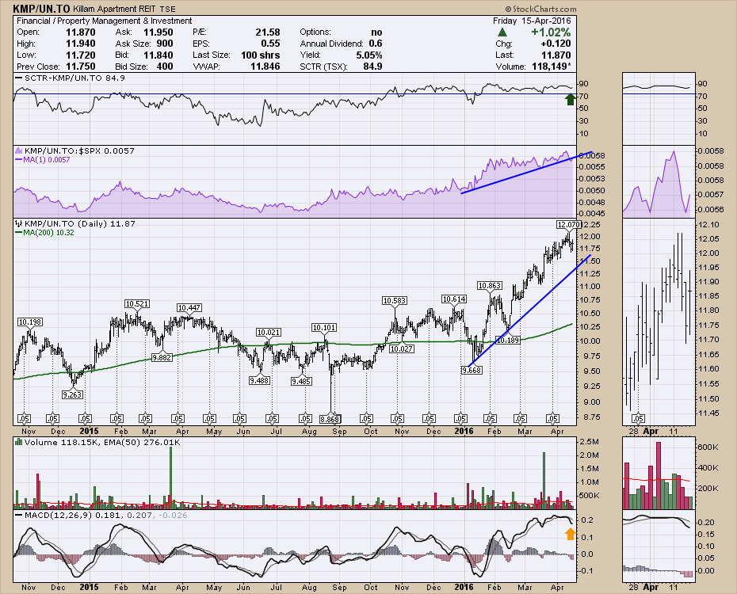Click the Low value 11.720
The width and height of the screenshot is (737, 594).
coord(80,55)
